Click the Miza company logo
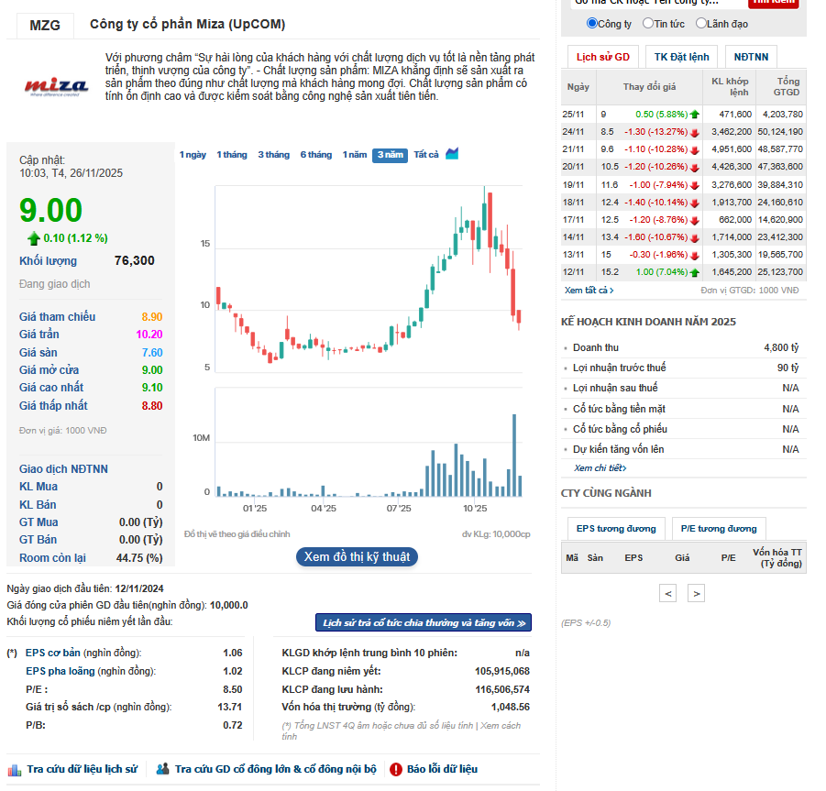 point(56,86)
